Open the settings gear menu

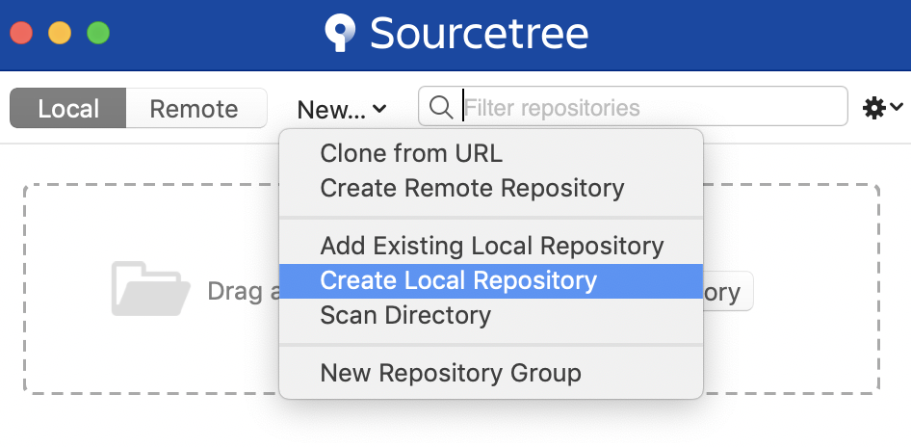tap(882, 108)
